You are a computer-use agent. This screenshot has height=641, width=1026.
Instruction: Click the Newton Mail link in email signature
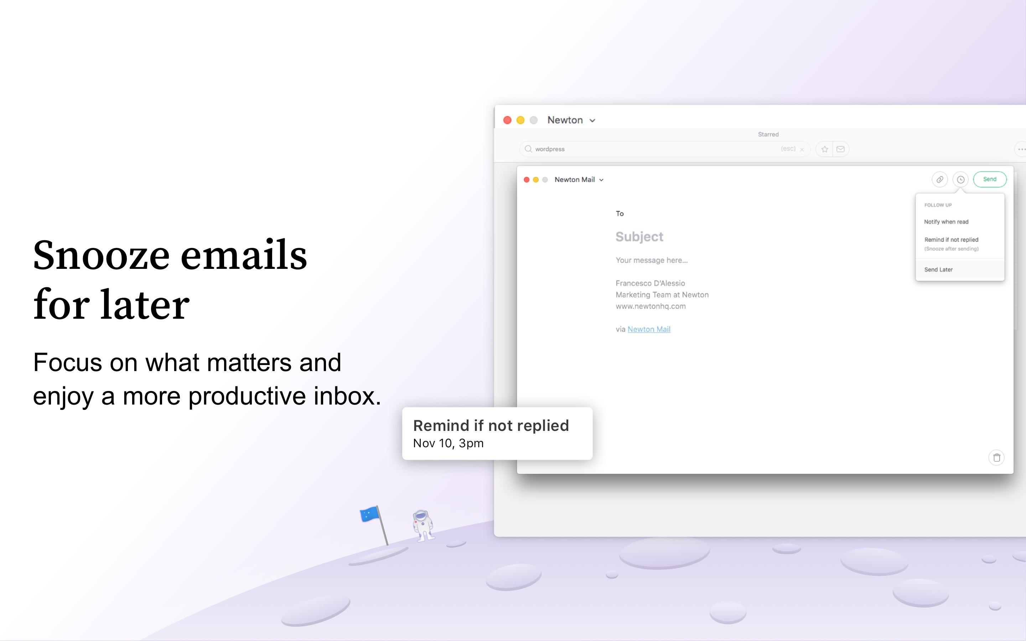pyautogui.click(x=648, y=329)
